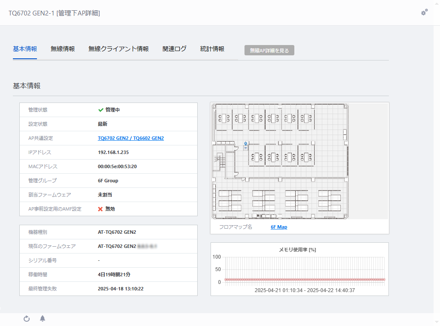Click the 割当ファームウェア label
Screen dimensions: 440x326
50,195
